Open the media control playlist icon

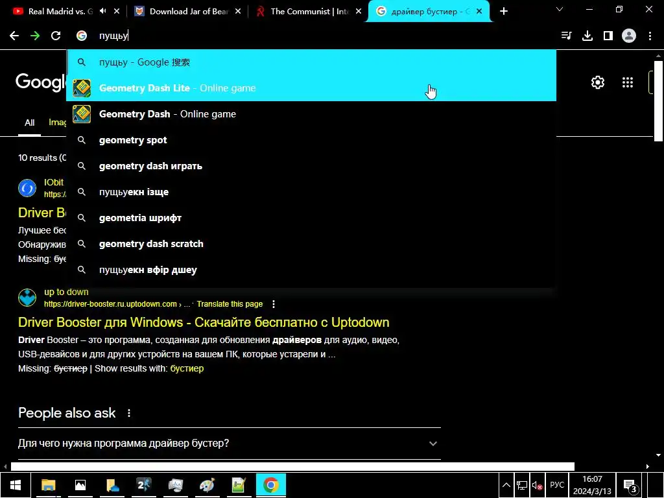pyautogui.click(x=566, y=36)
